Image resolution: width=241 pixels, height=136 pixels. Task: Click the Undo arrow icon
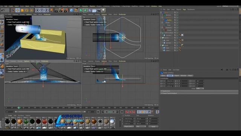coord(3,10)
